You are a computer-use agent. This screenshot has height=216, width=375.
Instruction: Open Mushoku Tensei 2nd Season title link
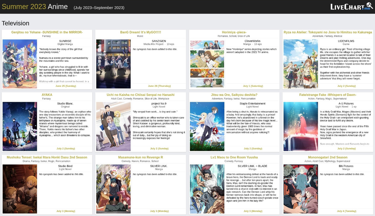coord(47,158)
